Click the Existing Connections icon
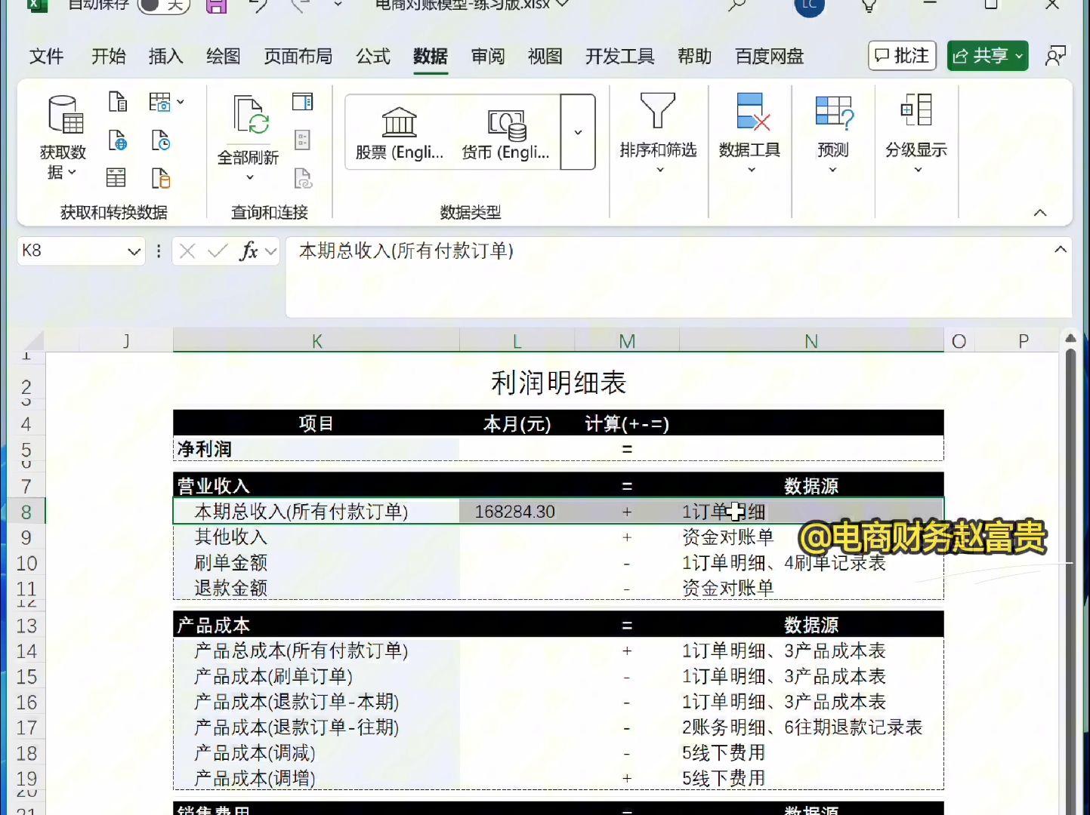The width and height of the screenshot is (1090, 815). (x=160, y=178)
